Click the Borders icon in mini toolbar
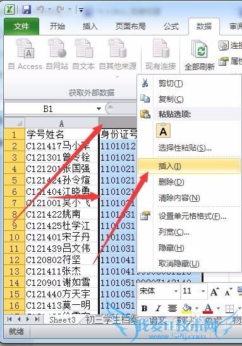Screen dimensions: 242x346 (229, 309)
